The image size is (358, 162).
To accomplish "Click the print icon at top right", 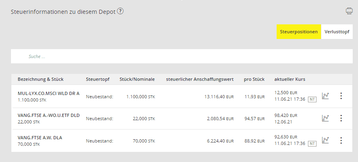I will click(x=349, y=11).
